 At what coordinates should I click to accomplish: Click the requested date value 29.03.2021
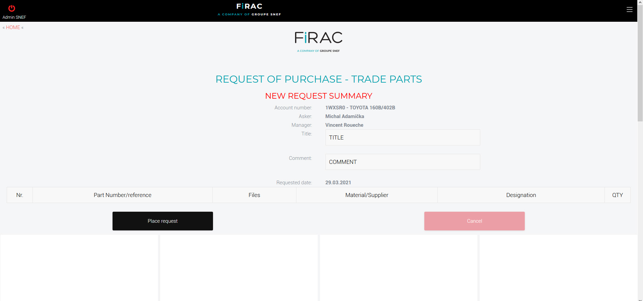(x=338, y=183)
